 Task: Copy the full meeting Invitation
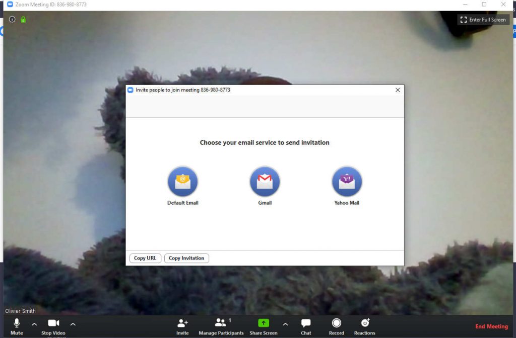point(186,258)
